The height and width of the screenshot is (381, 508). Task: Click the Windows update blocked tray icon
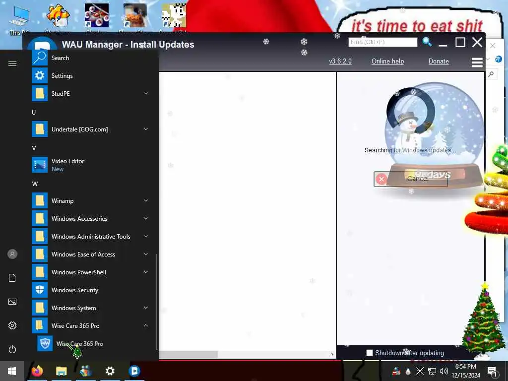(x=396, y=371)
